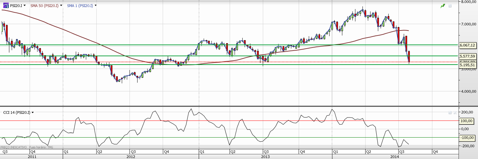Click the maximize panel icon in the CCI pane

[450, 113]
